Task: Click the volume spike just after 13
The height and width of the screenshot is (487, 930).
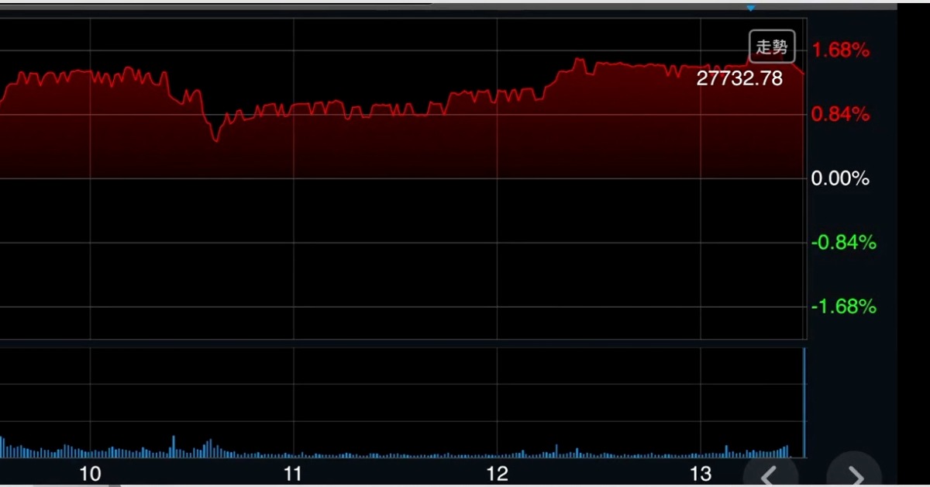Action: pyautogui.click(x=726, y=450)
